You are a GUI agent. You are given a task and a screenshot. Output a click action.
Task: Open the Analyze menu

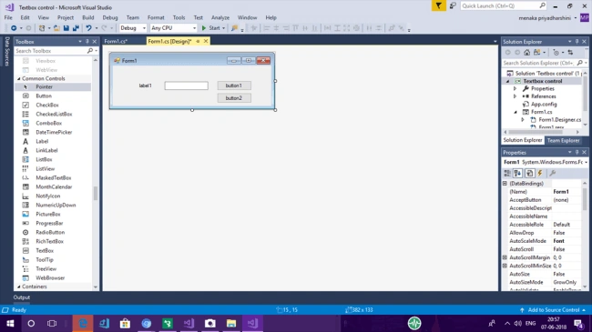click(220, 17)
